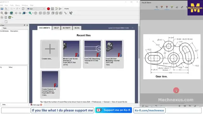Set top view cube icon
The width and height of the screenshot is (203, 114).
click(44, 13)
